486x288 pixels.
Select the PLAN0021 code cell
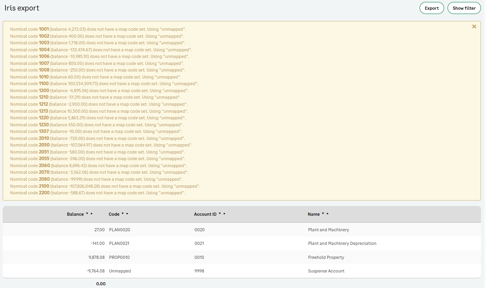coord(119,243)
